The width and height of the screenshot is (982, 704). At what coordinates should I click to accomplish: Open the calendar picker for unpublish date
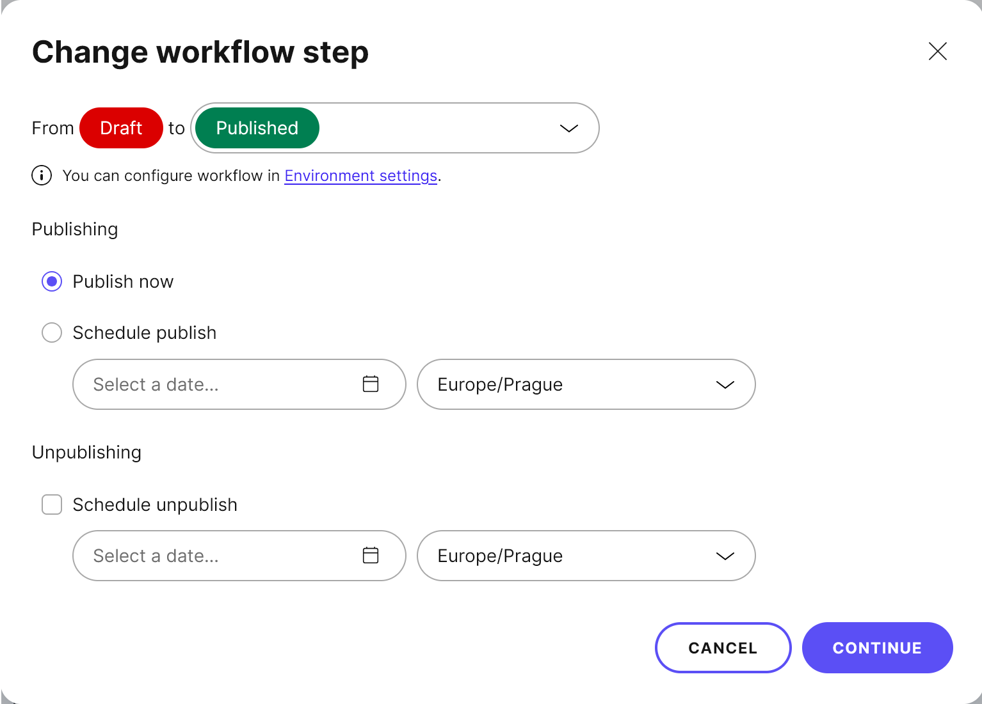371,555
